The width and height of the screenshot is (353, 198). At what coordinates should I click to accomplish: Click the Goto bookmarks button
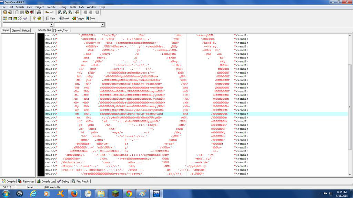(x=91, y=19)
